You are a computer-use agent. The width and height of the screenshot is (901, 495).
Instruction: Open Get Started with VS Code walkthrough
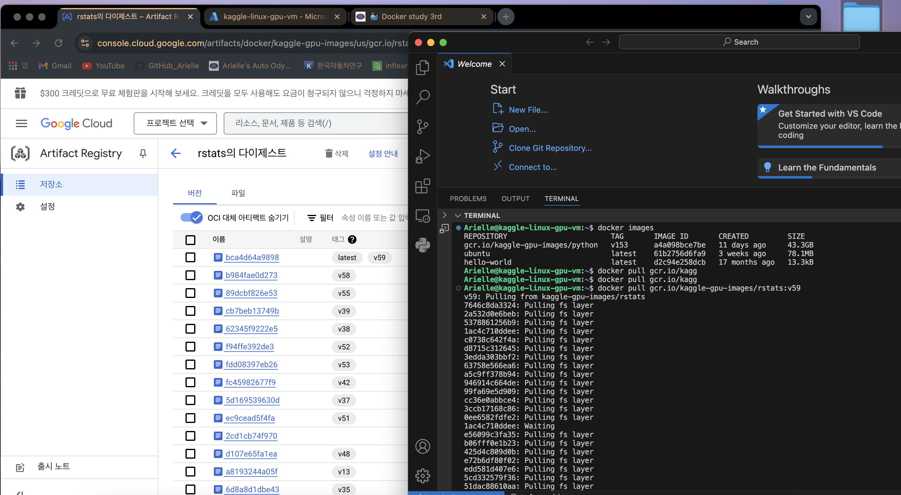click(x=829, y=126)
